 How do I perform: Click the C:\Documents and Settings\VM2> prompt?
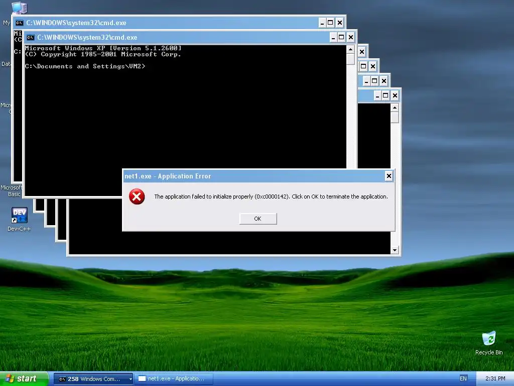85,66
